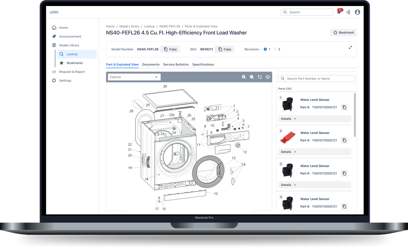Switch to the Service Bulletins tab
Viewport: 408px width, 249px height.
(176, 65)
